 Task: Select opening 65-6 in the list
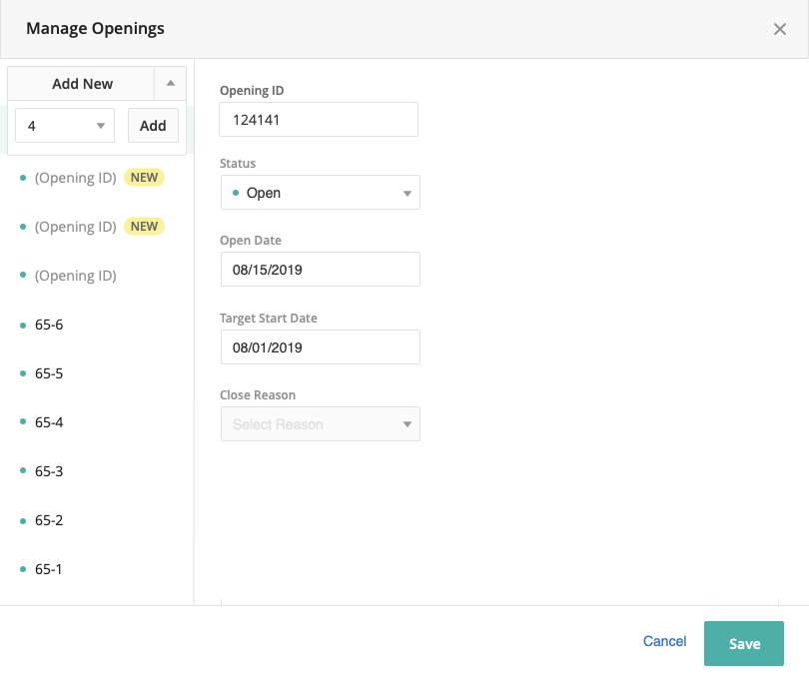tap(49, 325)
